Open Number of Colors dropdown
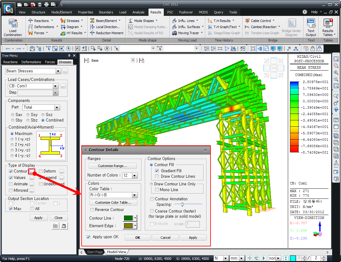This screenshot has height=262, width=341. [135, 176]
